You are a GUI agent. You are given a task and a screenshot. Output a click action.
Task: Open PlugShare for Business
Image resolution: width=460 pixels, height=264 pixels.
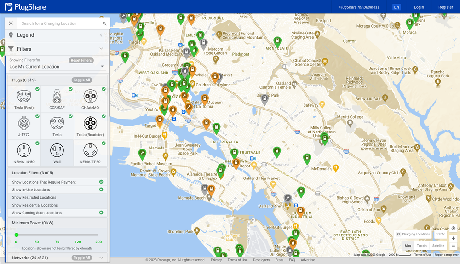click(359, 7)
